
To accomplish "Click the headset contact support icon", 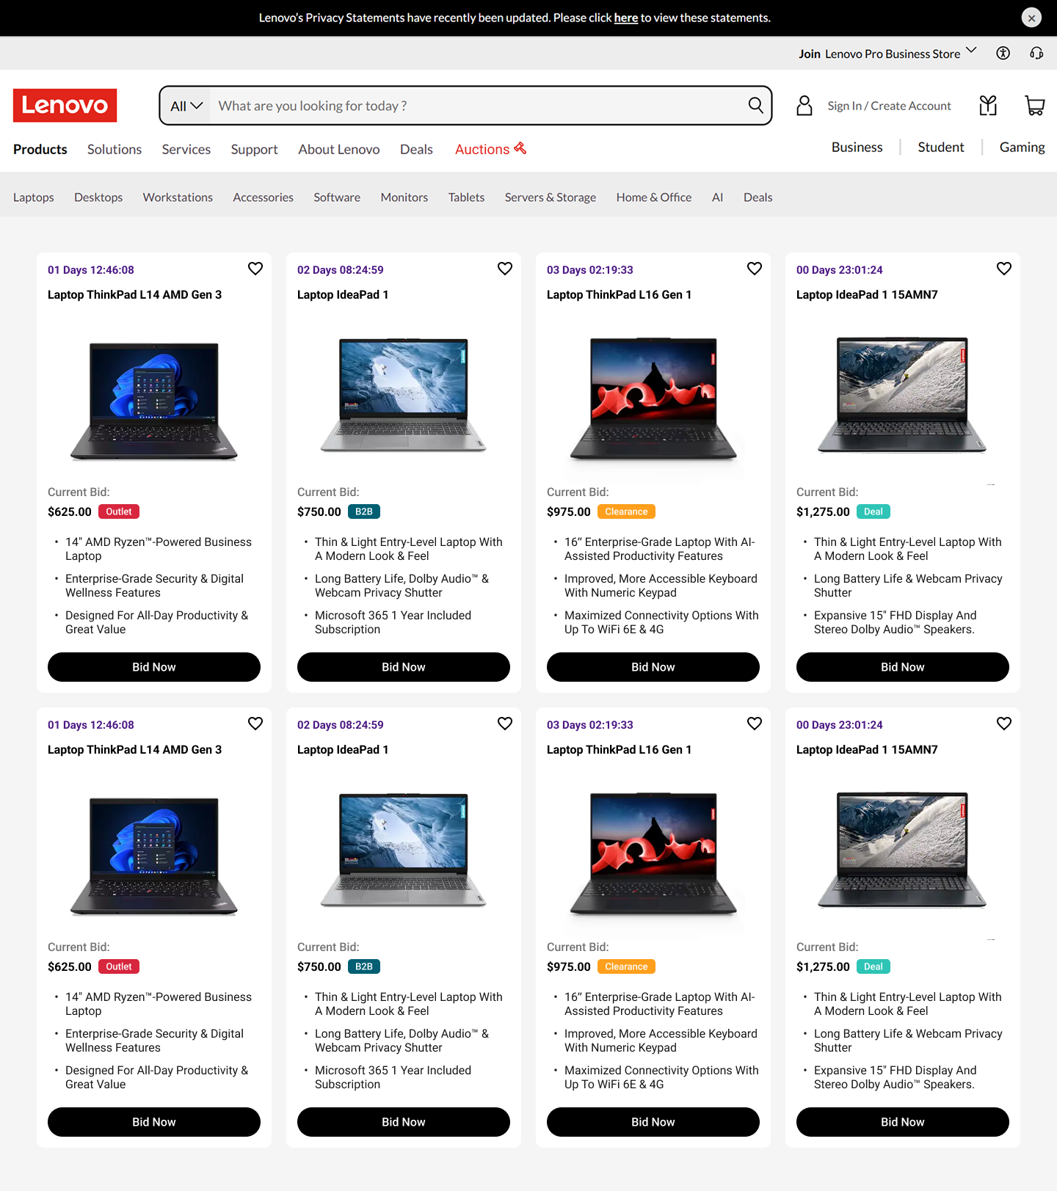I will (x=1036, y=53).
